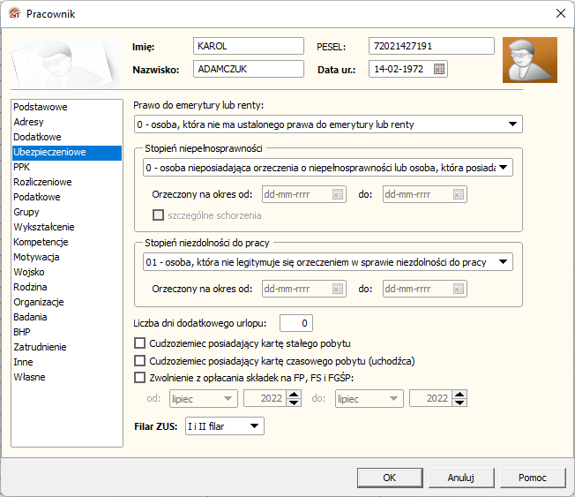
Task: Click the 'od' year field showing 2022
Action: (x=265, y=399)
